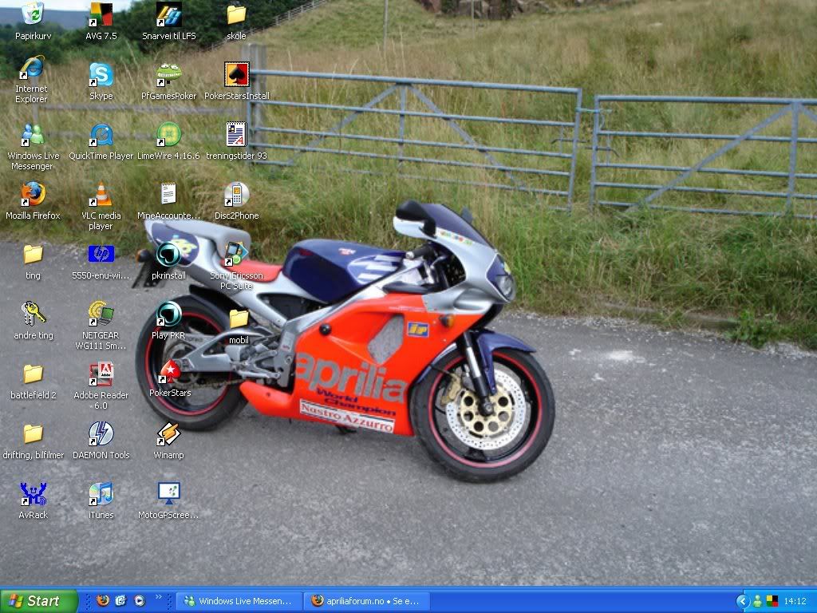817x613 pixels.
Task: Launch Firefox from the Quick Launch bar
Action: [103, 600]
